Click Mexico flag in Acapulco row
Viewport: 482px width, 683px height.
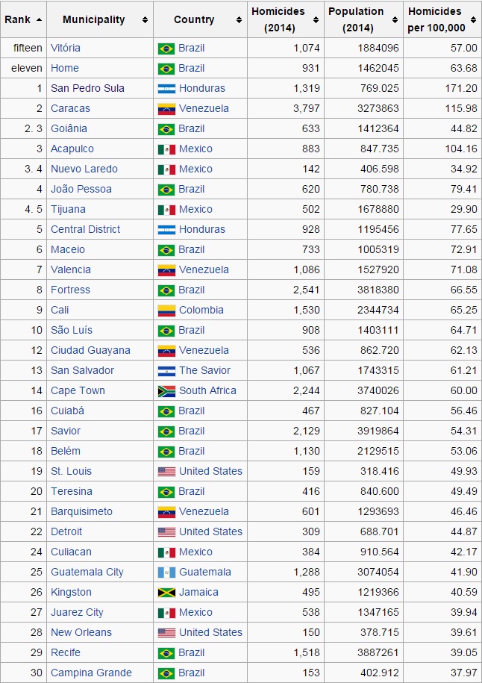167,149
